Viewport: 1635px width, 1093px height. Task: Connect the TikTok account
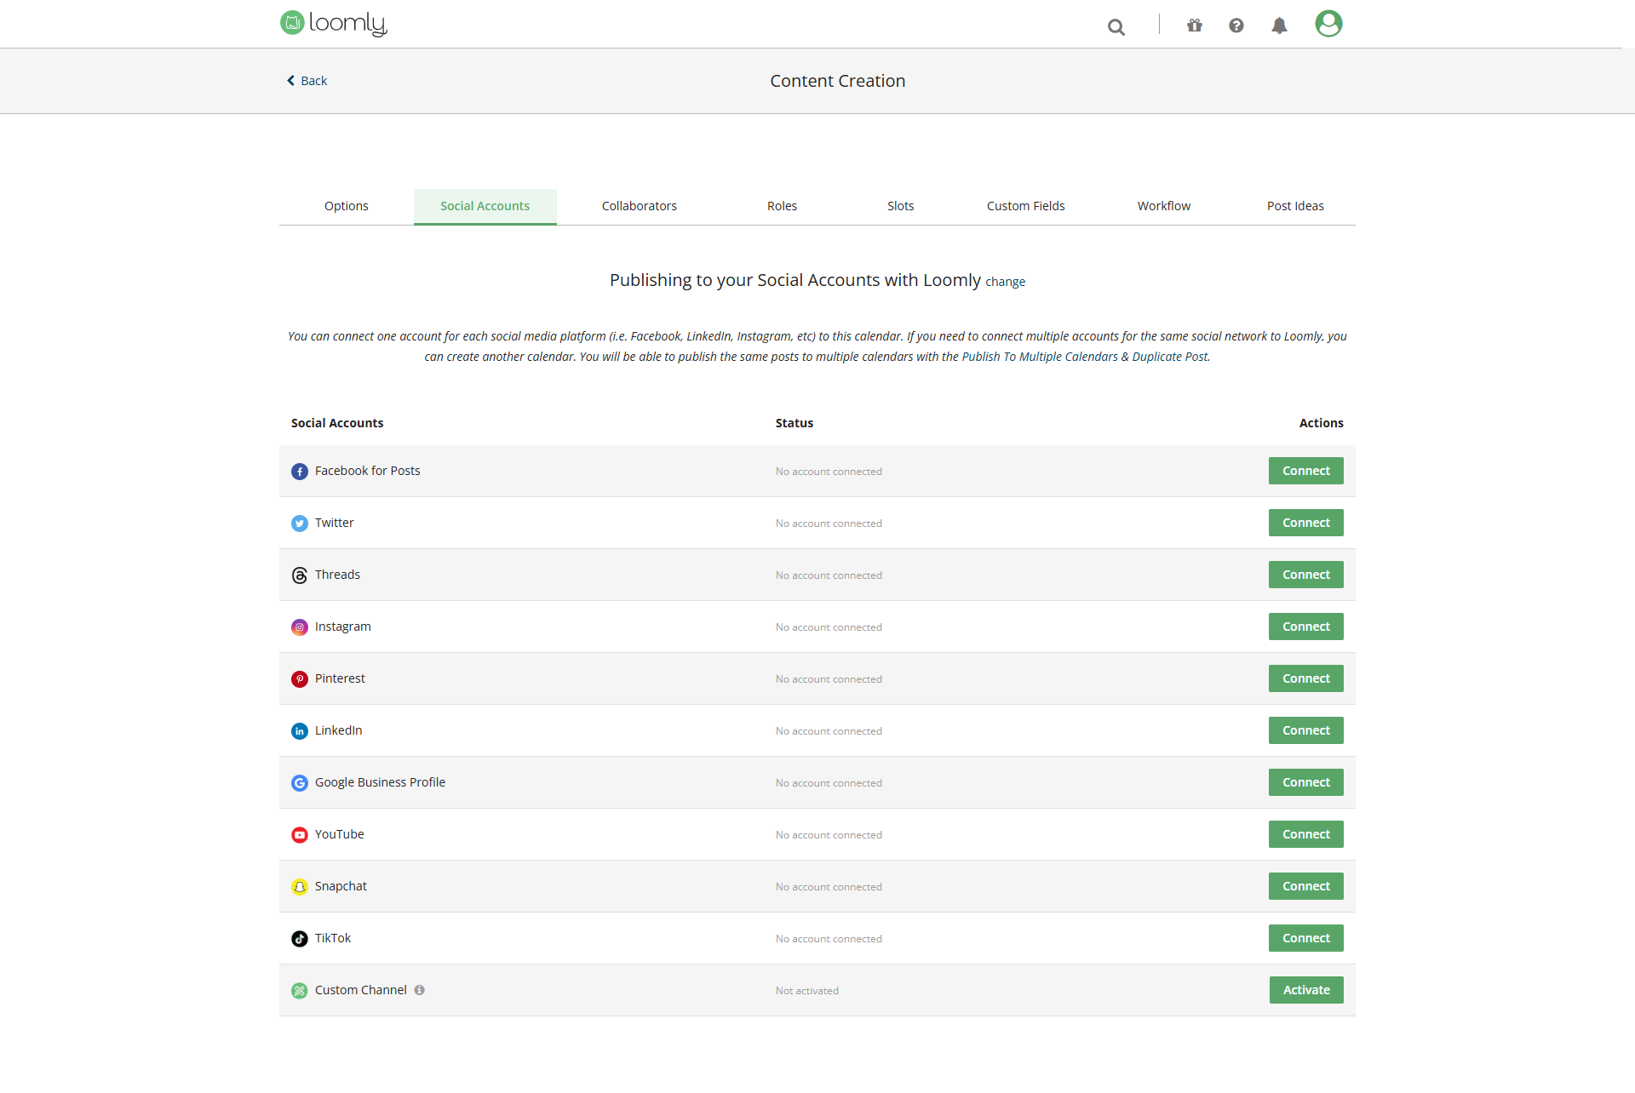1306,938
